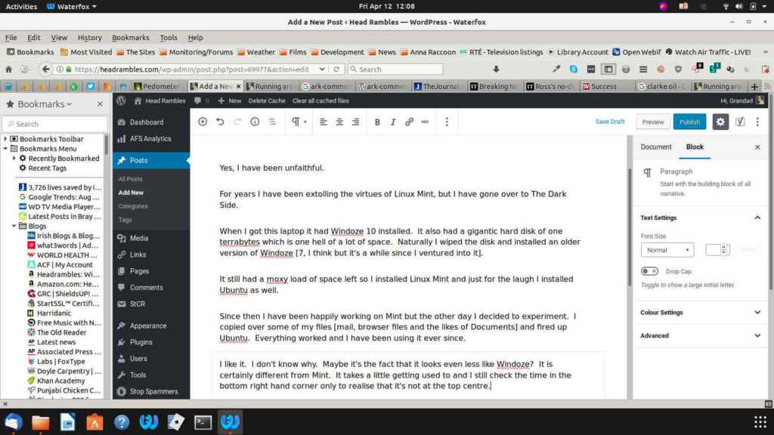Align text center in paragraph toolbar

tap(339, 122)
